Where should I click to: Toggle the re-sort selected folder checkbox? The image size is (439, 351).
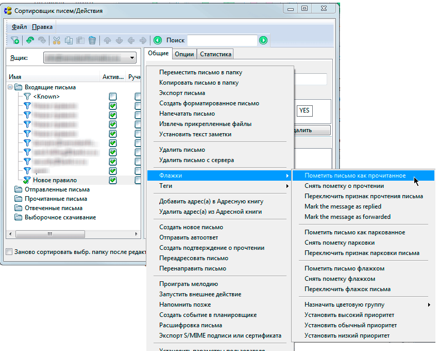click(x=9, y=252)
